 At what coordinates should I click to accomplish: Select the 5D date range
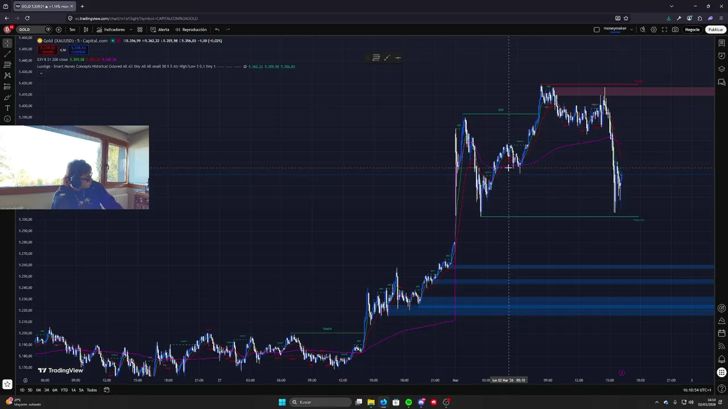pos(30,390)
